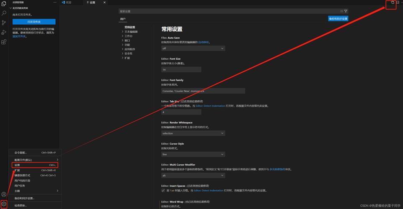Viewport: 403px width, 209px height.
Task: Choose 扩展 in the Manage menu
Action: [x=35, y=170]
